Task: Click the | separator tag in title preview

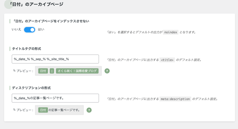Action: tap(52, 71)
